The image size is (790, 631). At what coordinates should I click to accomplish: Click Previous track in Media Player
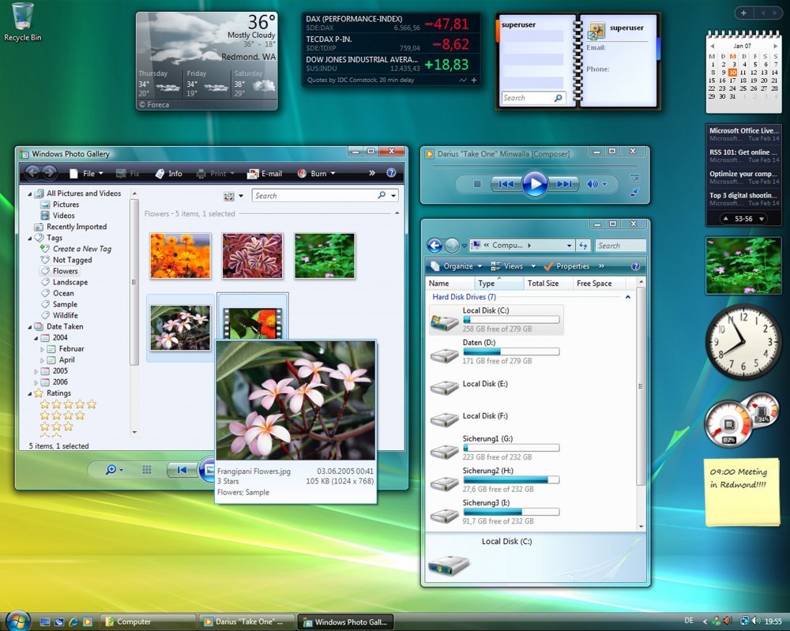[506, 184]
